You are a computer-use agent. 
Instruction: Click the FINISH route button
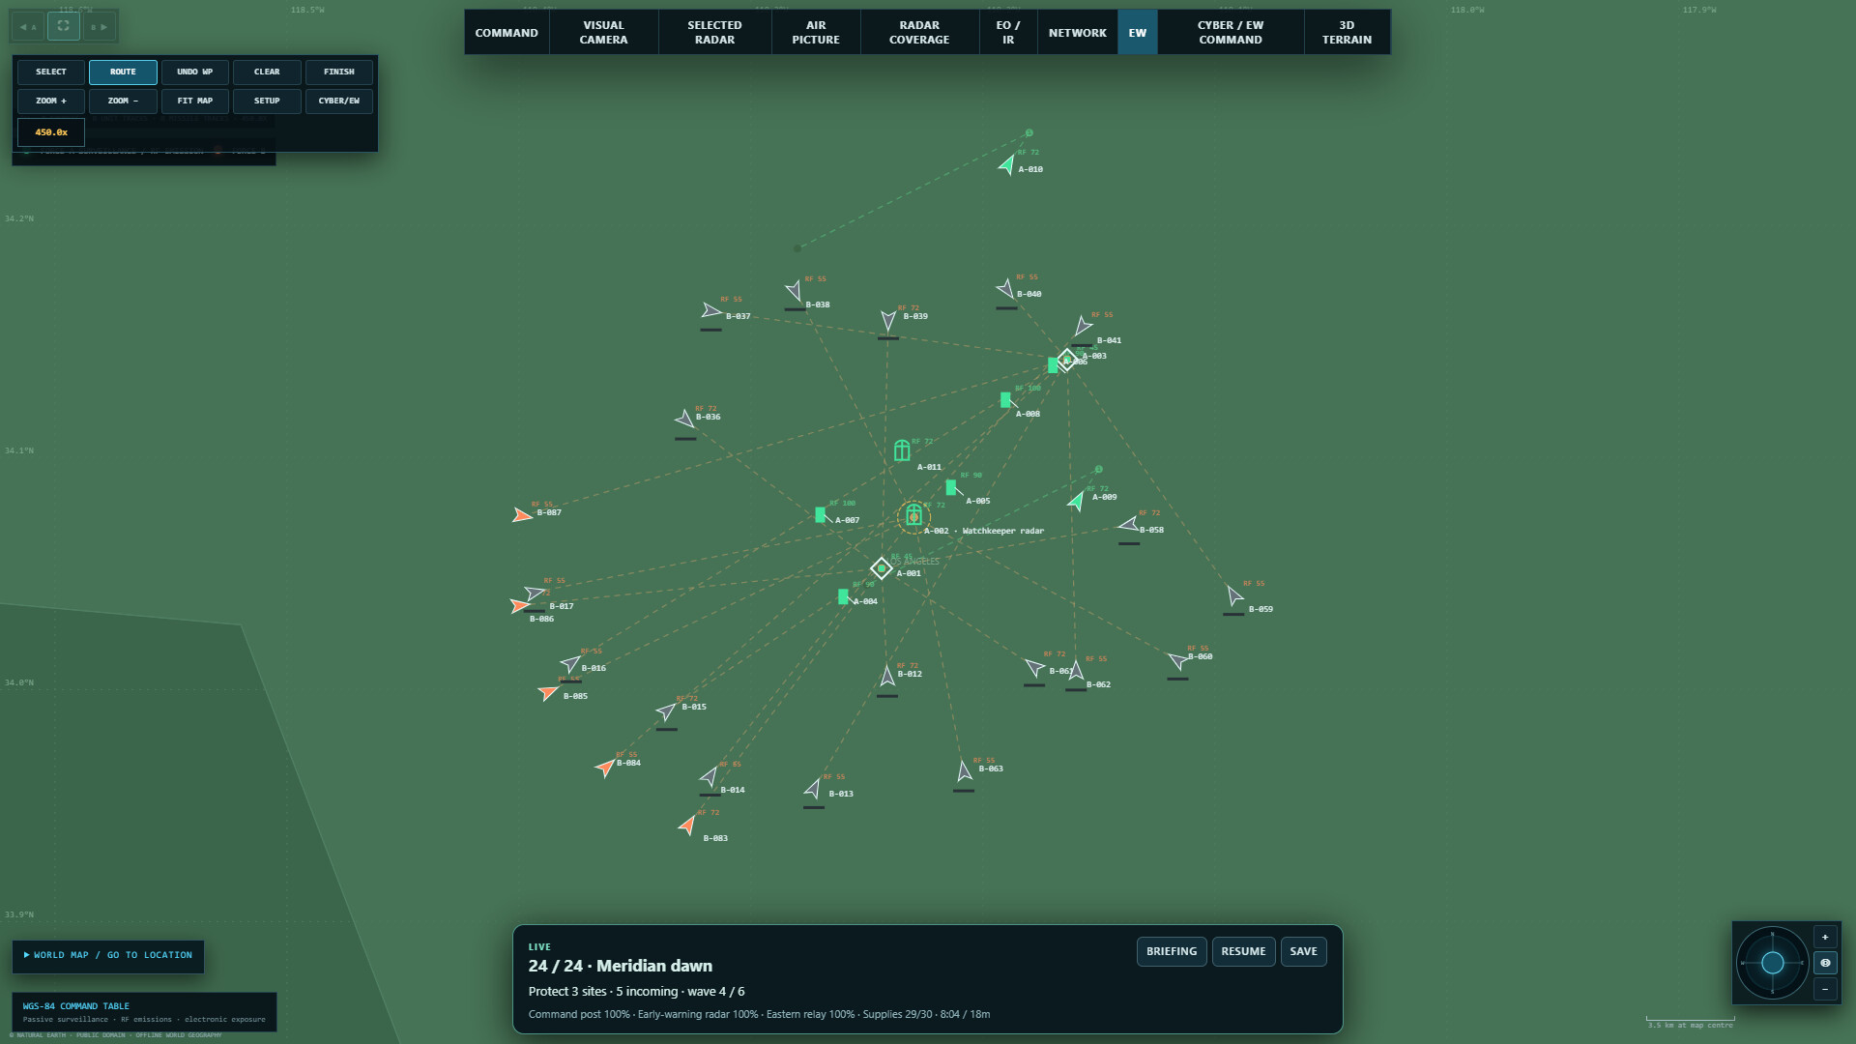[339, 72]
